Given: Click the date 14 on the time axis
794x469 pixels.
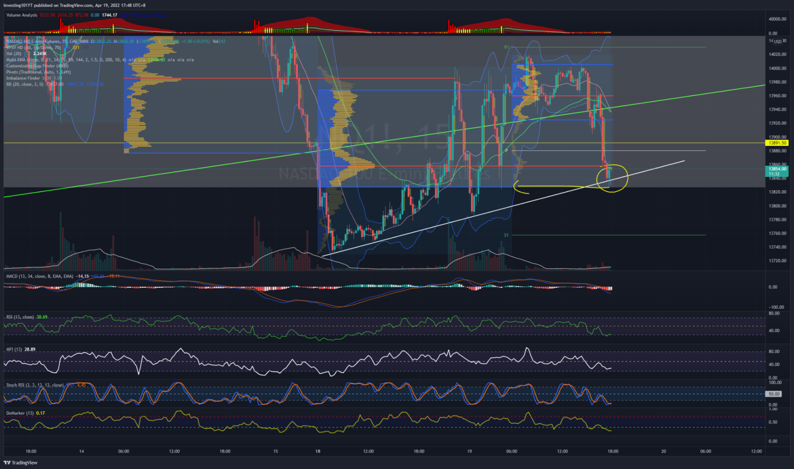Looking at the screenshot, I should click(81, 452).
